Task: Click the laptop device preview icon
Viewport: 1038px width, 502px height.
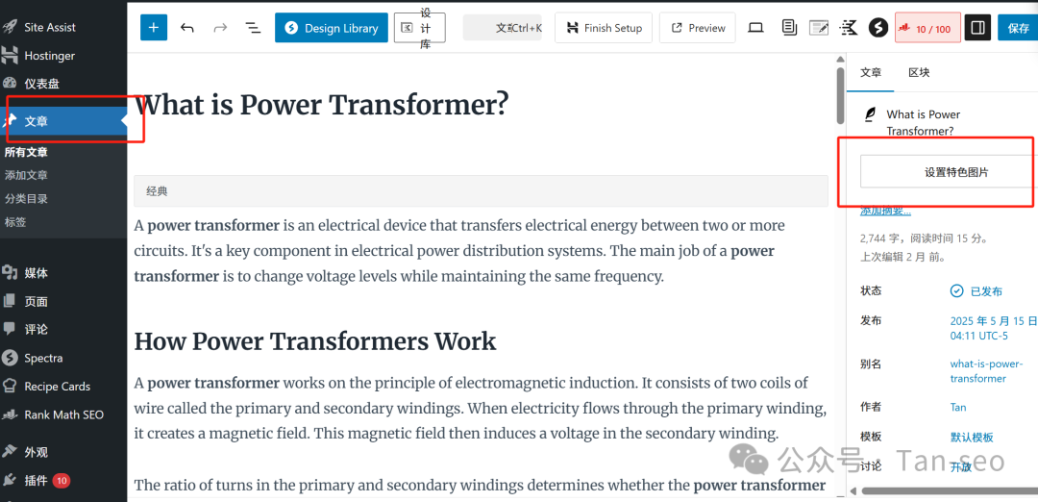Action: click(755, 28)
